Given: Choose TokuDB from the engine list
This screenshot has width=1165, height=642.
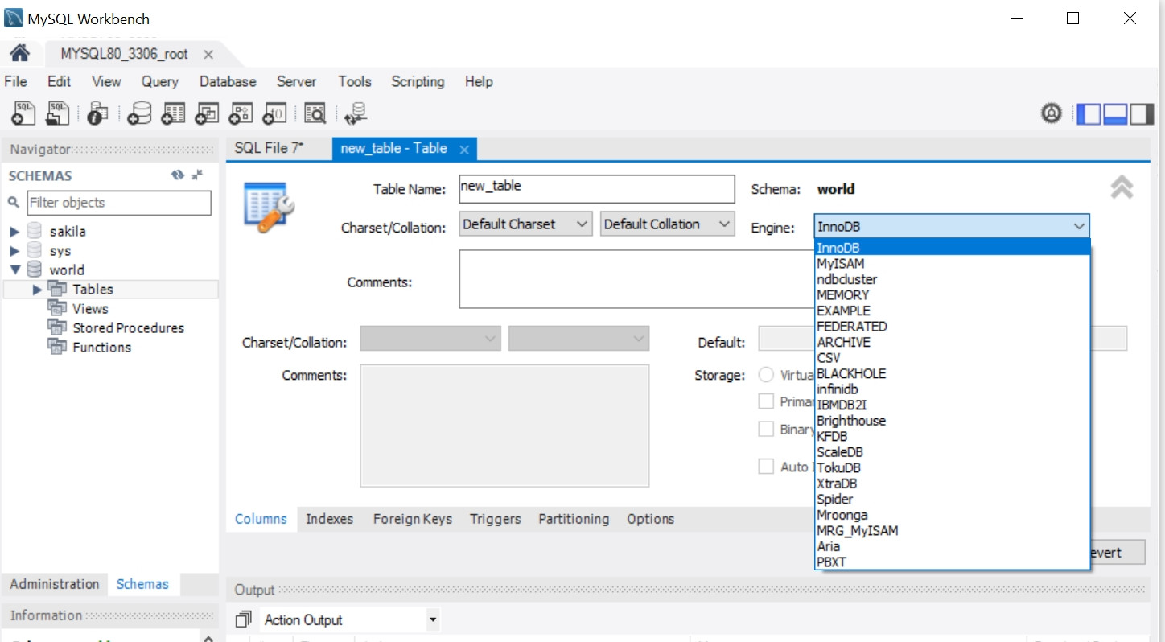Looking at the screenshot, I should pos(952,467).
